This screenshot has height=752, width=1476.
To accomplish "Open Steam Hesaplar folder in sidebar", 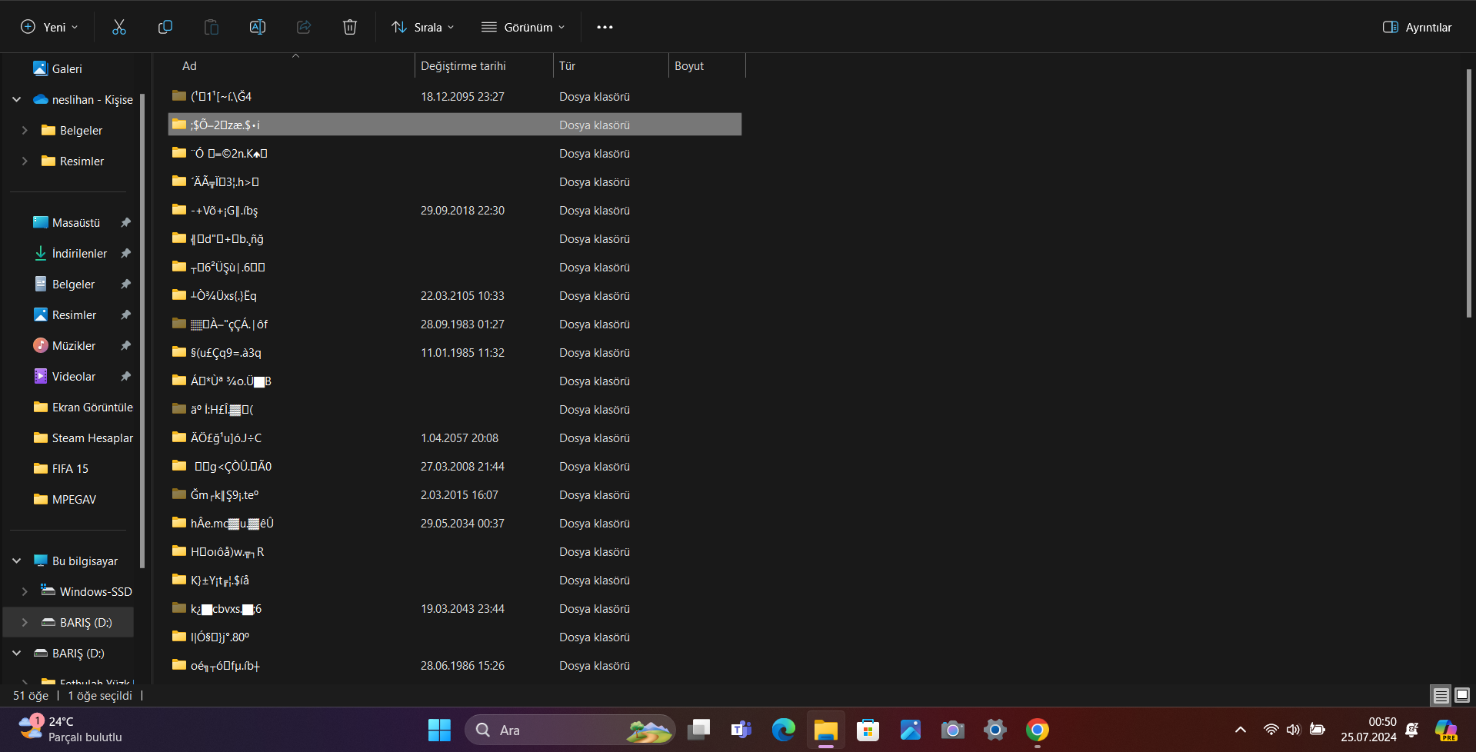I will (83, 438).
